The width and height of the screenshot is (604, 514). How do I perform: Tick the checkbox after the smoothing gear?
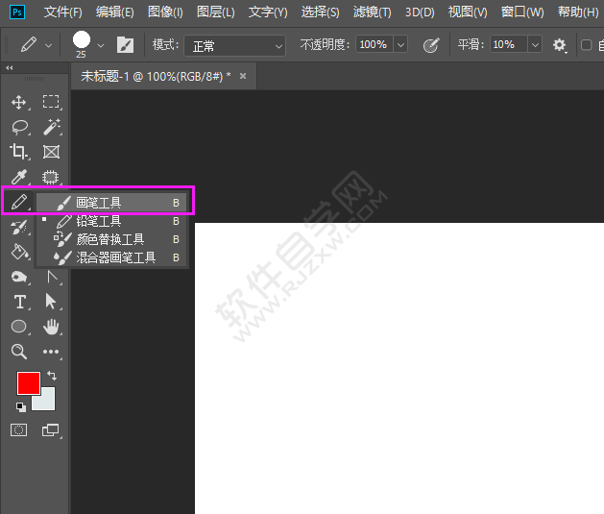point(587,45)
